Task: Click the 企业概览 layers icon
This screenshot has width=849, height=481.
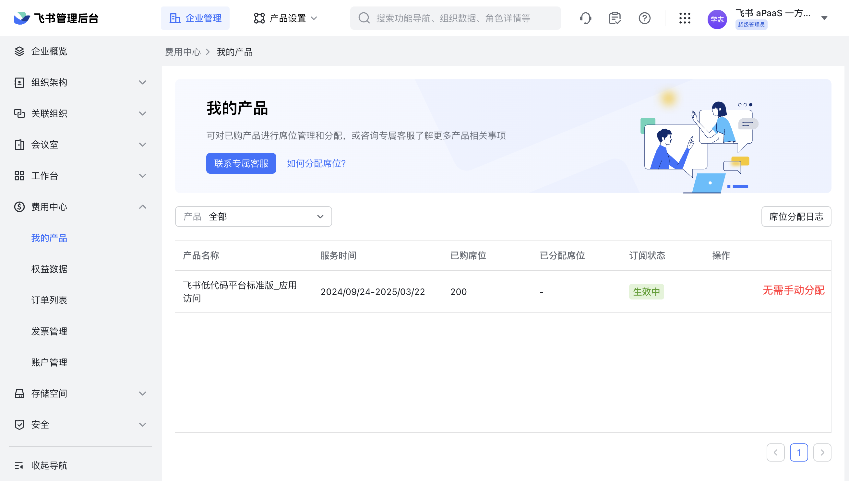Action: pos(19,51)
